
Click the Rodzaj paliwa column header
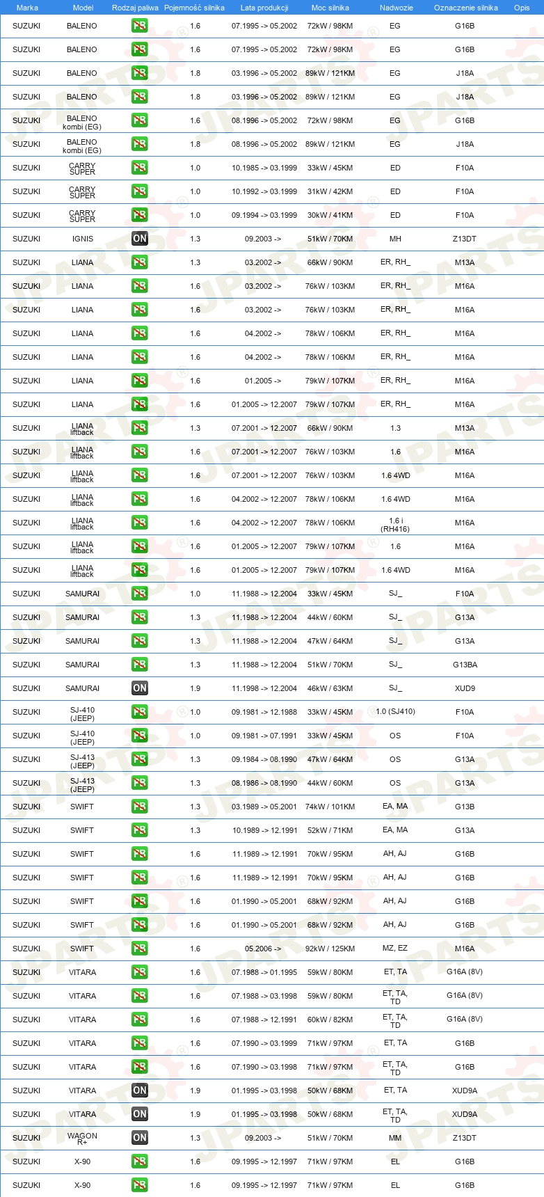coord(135,8)
